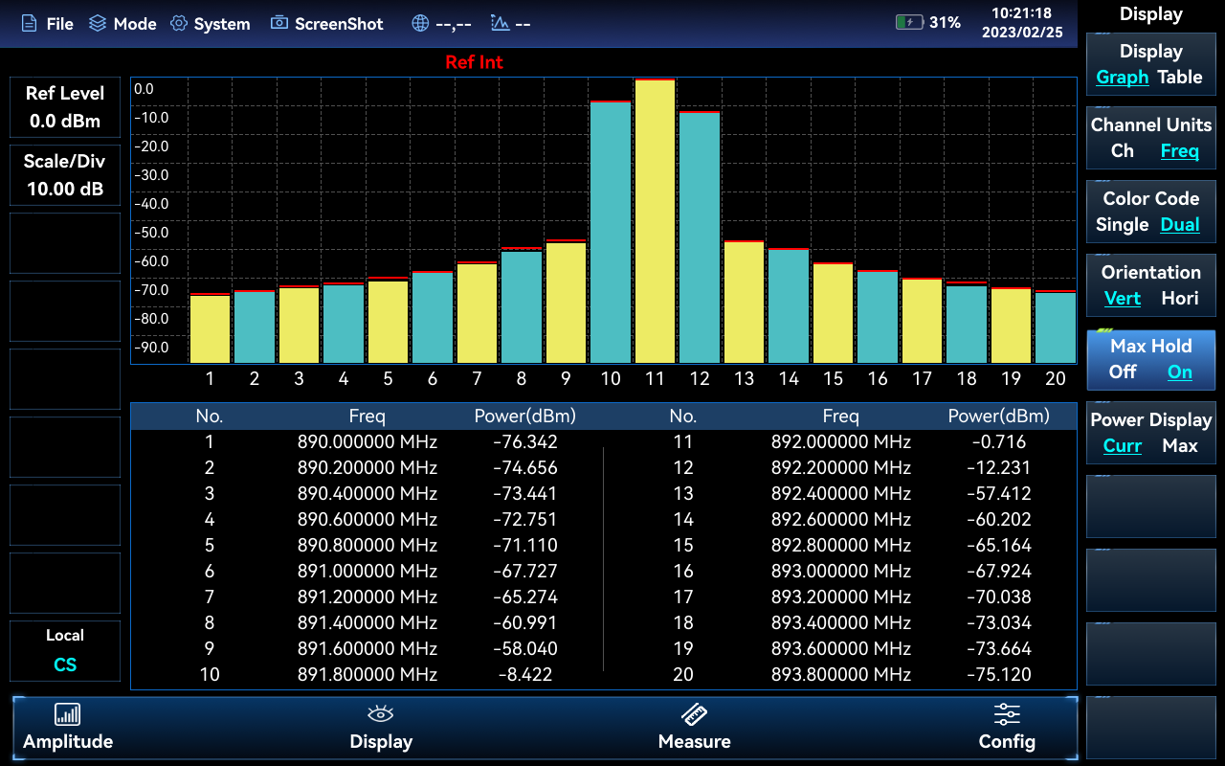Screen dimensions: 1225x766
Task: Click the Display eye icon
Action: pos(381,714)
